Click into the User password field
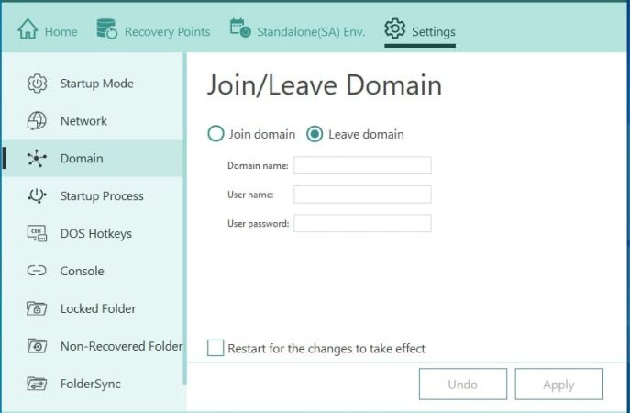630x413 pixels. [362, 224]
